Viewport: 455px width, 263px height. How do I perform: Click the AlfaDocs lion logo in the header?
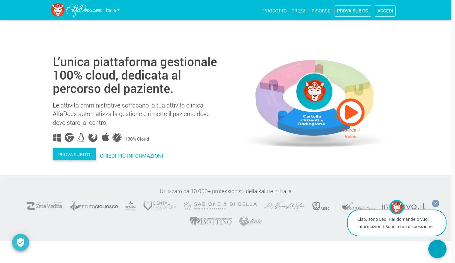coord(58,10)
